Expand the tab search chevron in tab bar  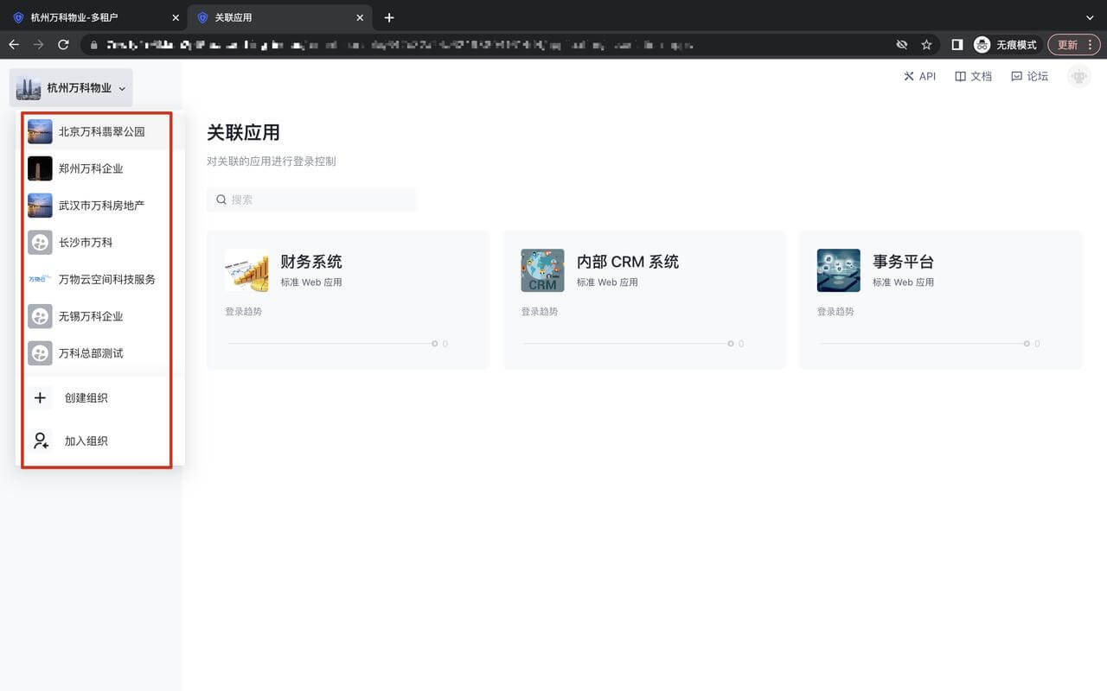1089,17
